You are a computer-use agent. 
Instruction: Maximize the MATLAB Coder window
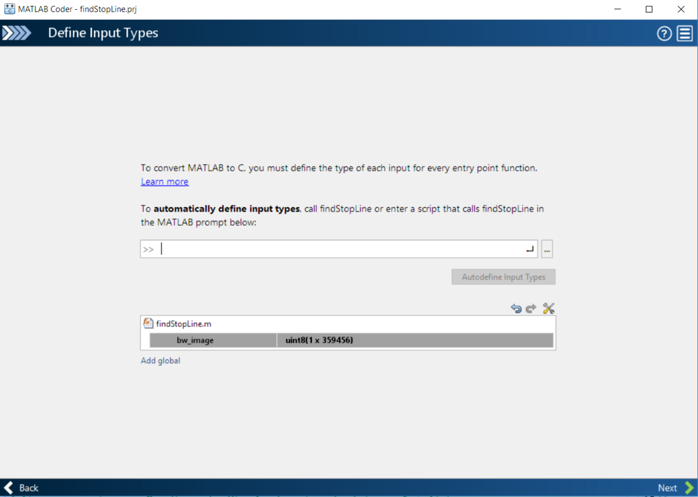[x=649, y=9]
